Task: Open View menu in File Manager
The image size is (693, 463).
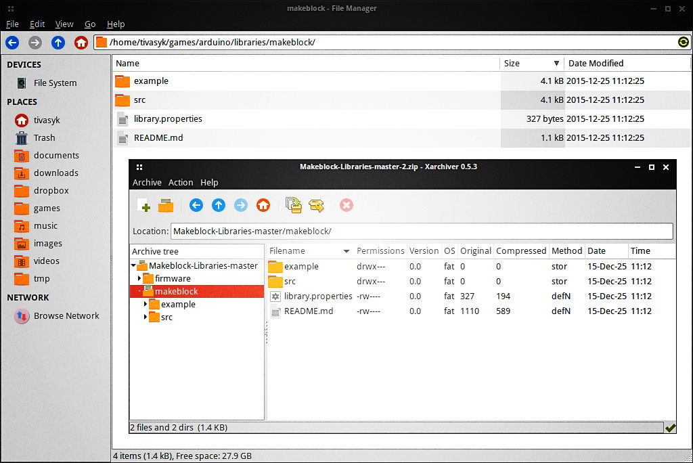Action: [64, 24]
